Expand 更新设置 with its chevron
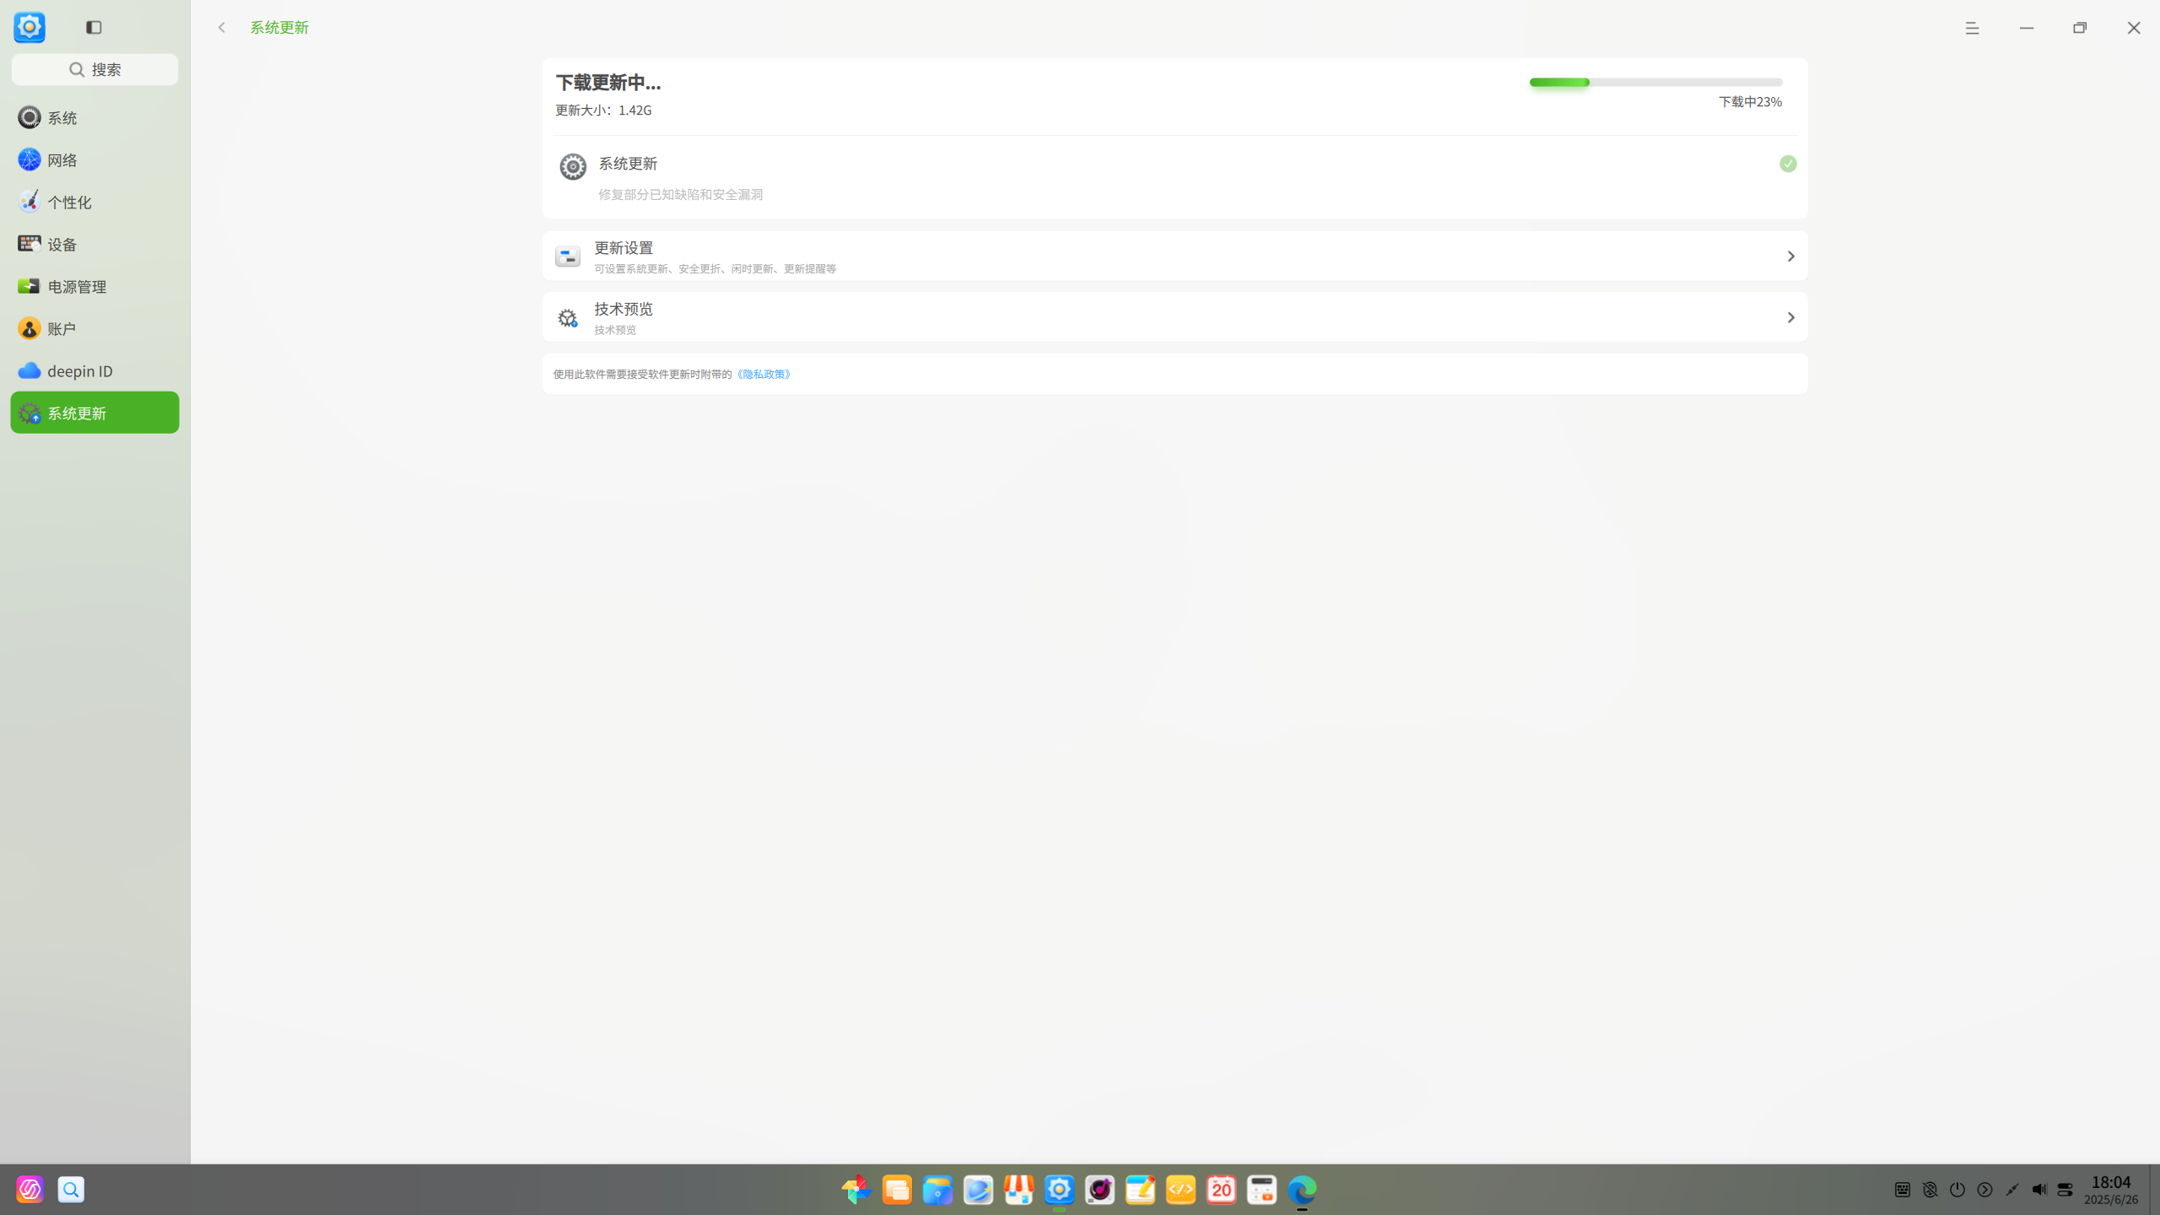 1790,256
